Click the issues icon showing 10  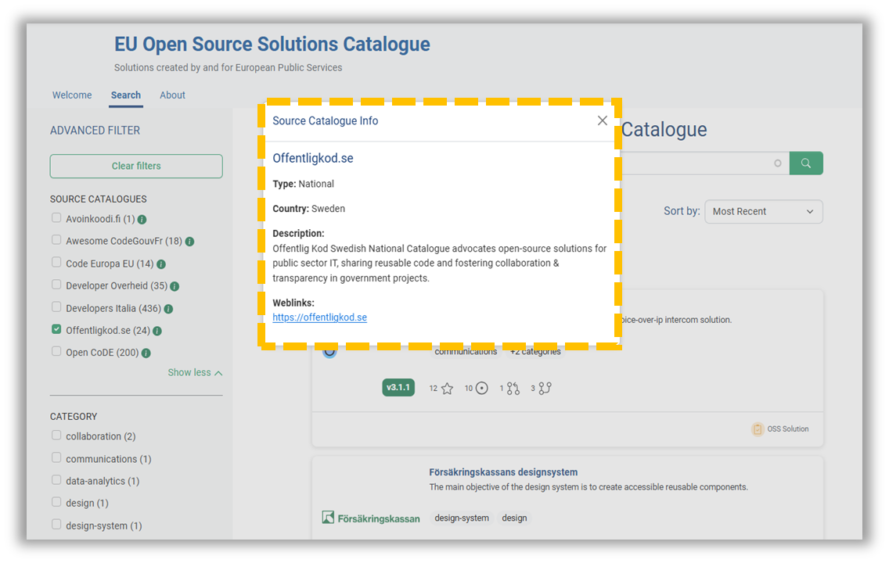pos(482,388)
